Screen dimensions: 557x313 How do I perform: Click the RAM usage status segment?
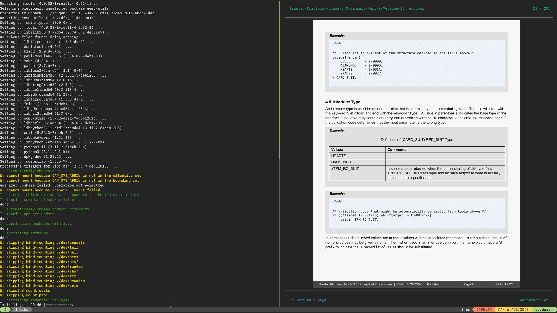513,310
